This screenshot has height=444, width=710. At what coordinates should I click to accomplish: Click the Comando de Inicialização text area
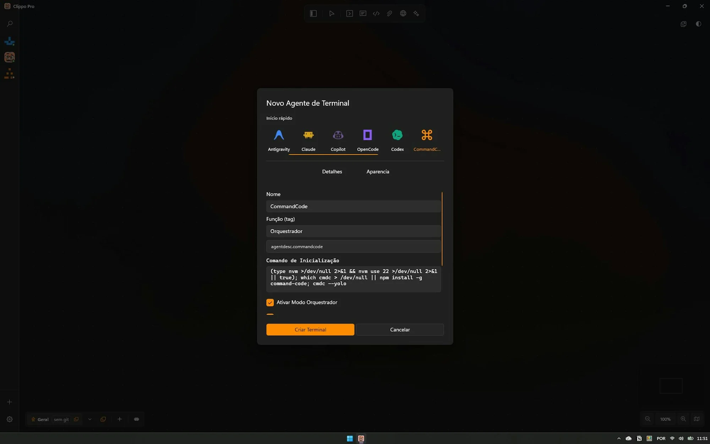tap(353, 279)
